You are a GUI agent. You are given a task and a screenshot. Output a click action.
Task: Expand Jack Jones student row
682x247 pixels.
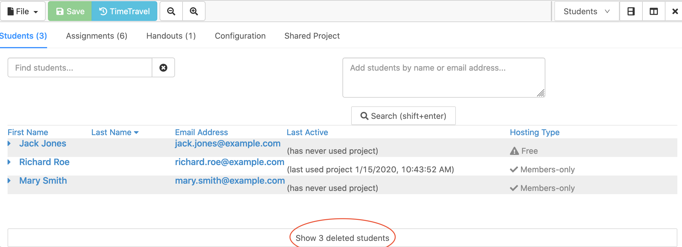coord(9,144)
